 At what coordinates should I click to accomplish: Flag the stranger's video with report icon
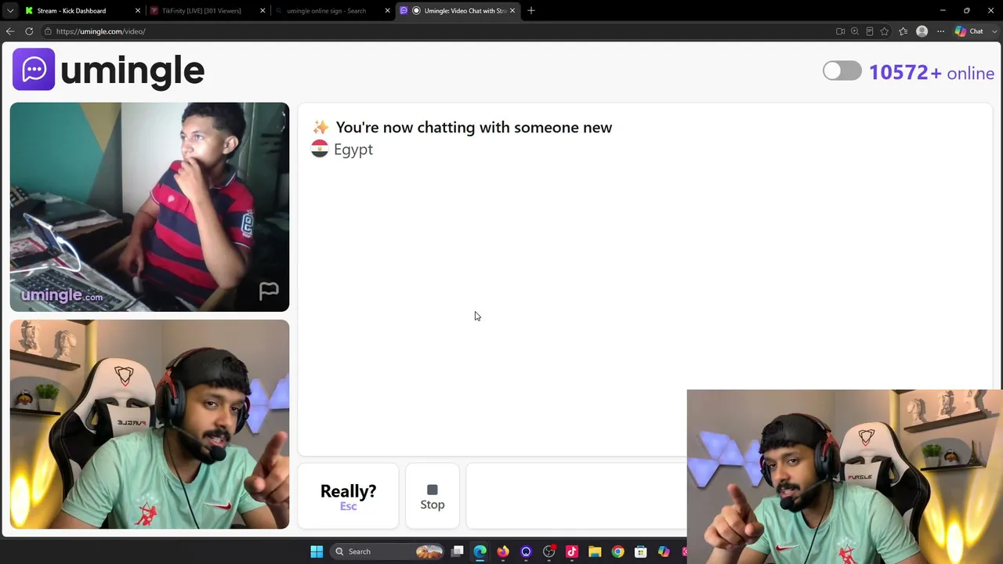269,291
